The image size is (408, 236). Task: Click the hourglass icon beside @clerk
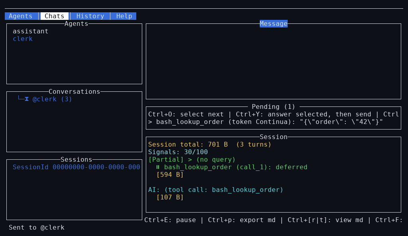[x=27, y=99]
